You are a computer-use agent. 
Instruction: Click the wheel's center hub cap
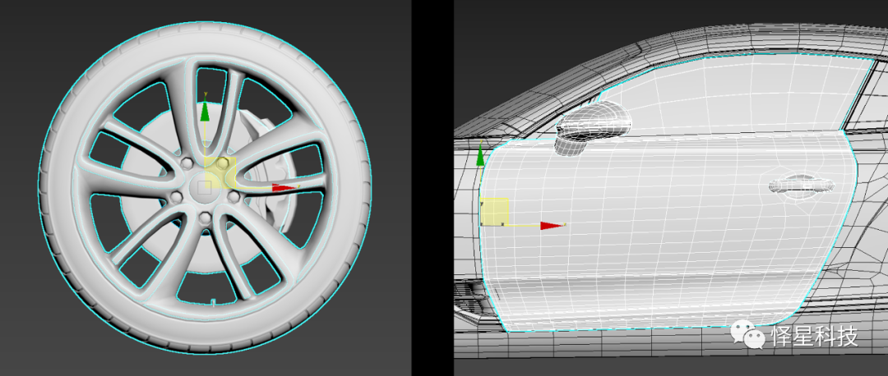point(205,186)
